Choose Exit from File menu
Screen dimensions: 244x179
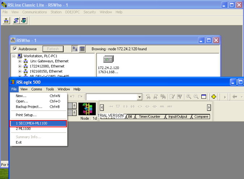click(x=39, y=142)
